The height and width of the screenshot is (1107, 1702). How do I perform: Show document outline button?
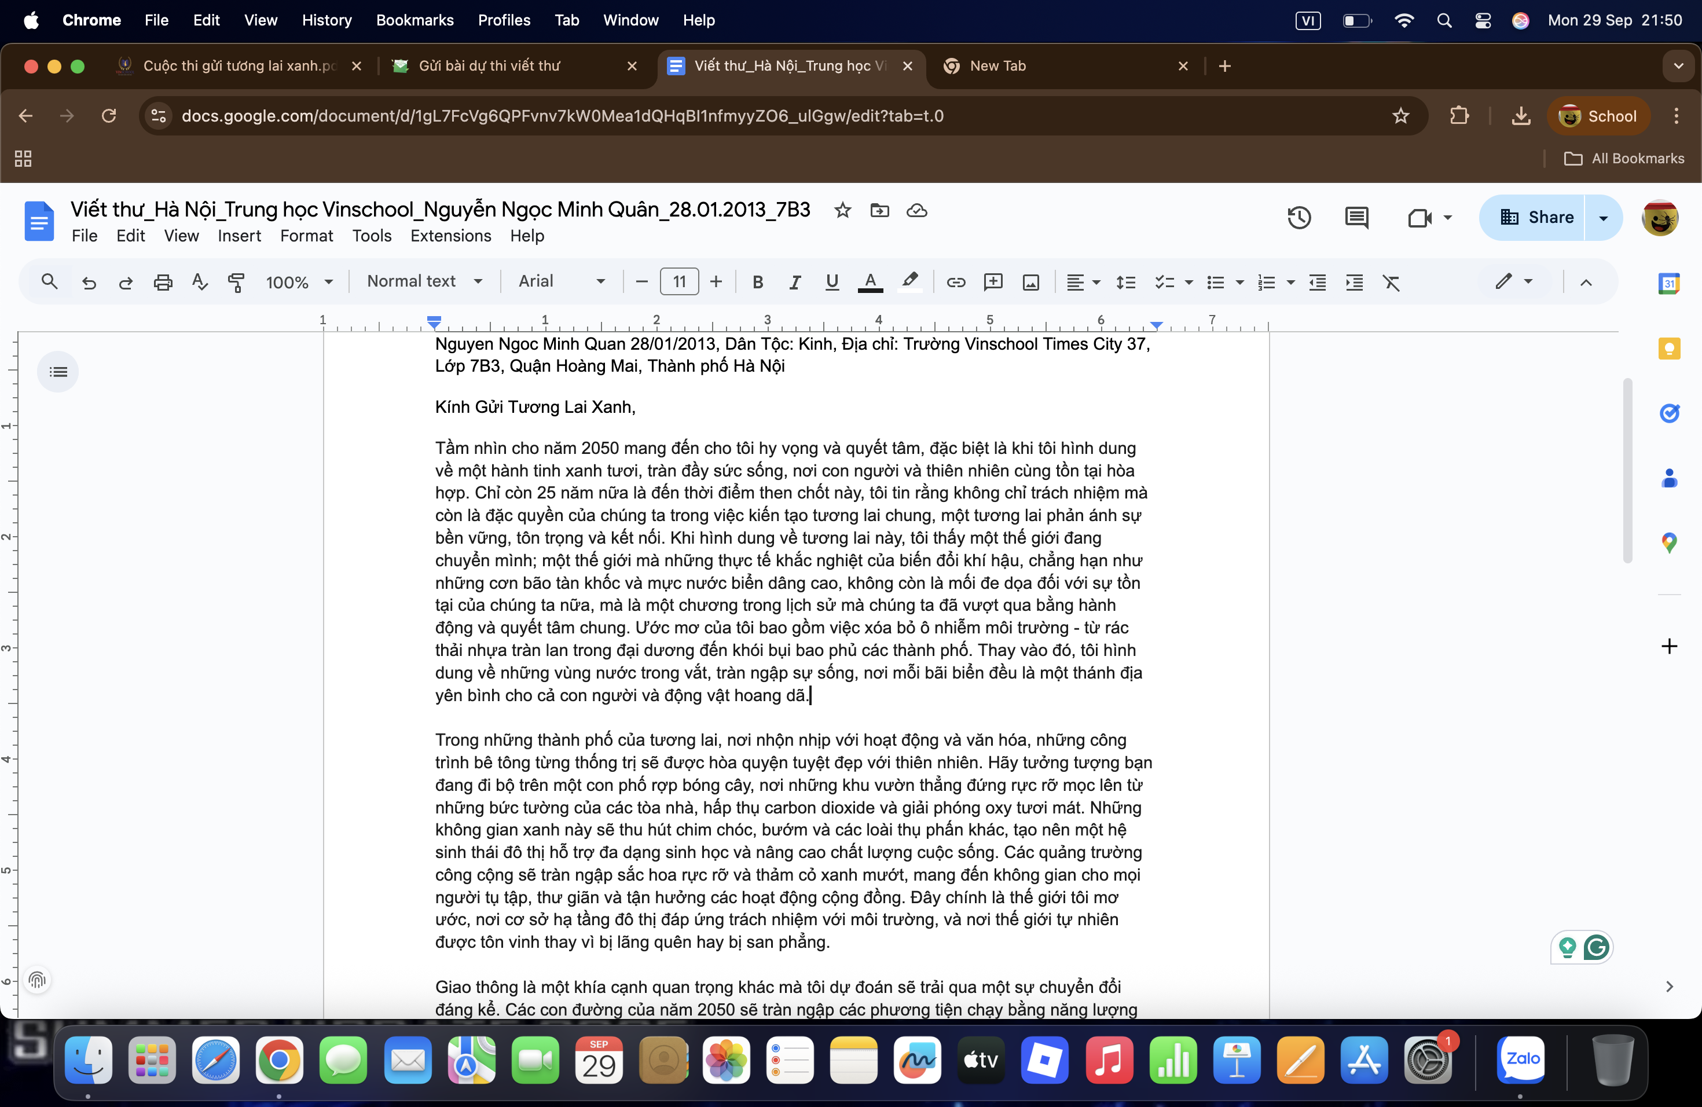click(x=58, y=372)
